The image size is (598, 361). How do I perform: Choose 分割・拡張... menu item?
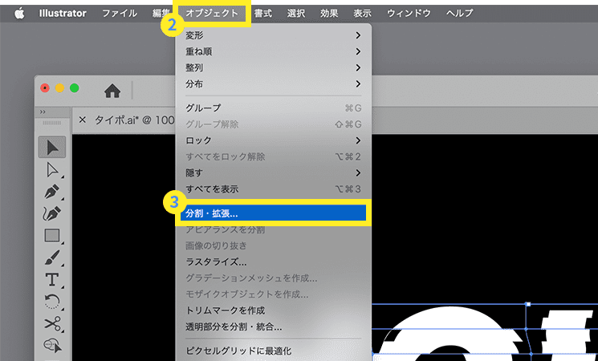click(273, 213)
